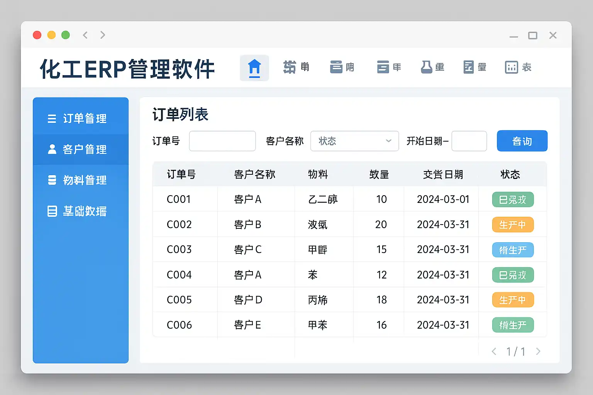593x395 pixels.
Task: Click the person icon beside 客户管理
Action: (52, 149)
